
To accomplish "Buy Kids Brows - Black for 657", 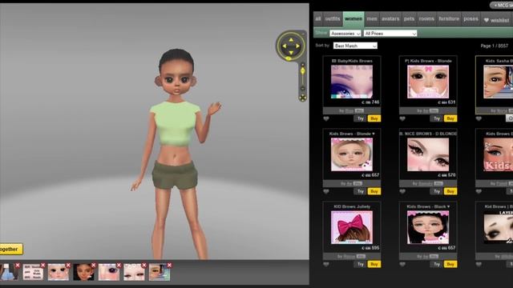I will click(450, 264).
